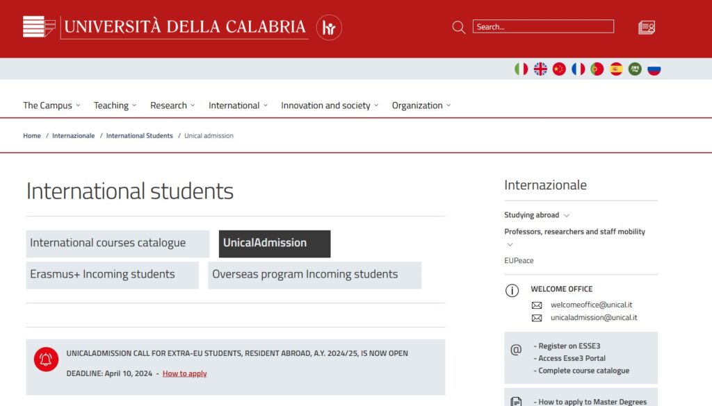The height and width of the screenshot is (406, 712).
Task: Click the HR excellence logo badge
Action: 329,28
